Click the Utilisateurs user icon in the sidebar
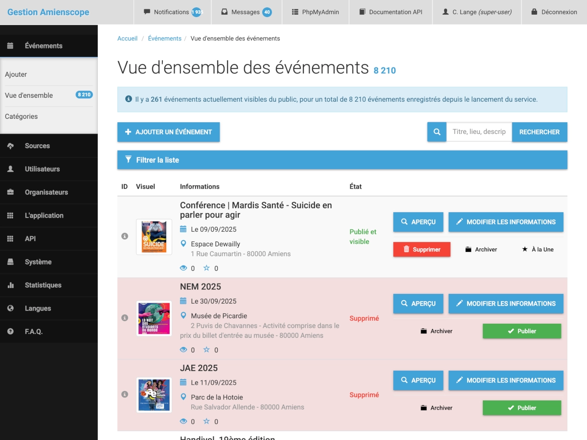587x440 pixels. pos(10,169)
